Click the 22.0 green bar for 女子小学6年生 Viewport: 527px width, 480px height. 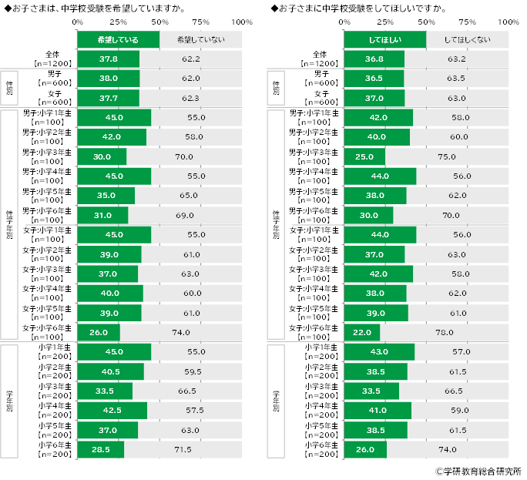361,331
